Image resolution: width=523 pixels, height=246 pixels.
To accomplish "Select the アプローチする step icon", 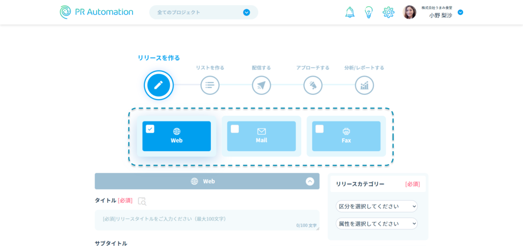I will [x=313, y=85].
